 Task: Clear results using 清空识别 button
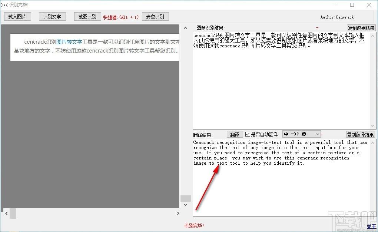[155, 17]
